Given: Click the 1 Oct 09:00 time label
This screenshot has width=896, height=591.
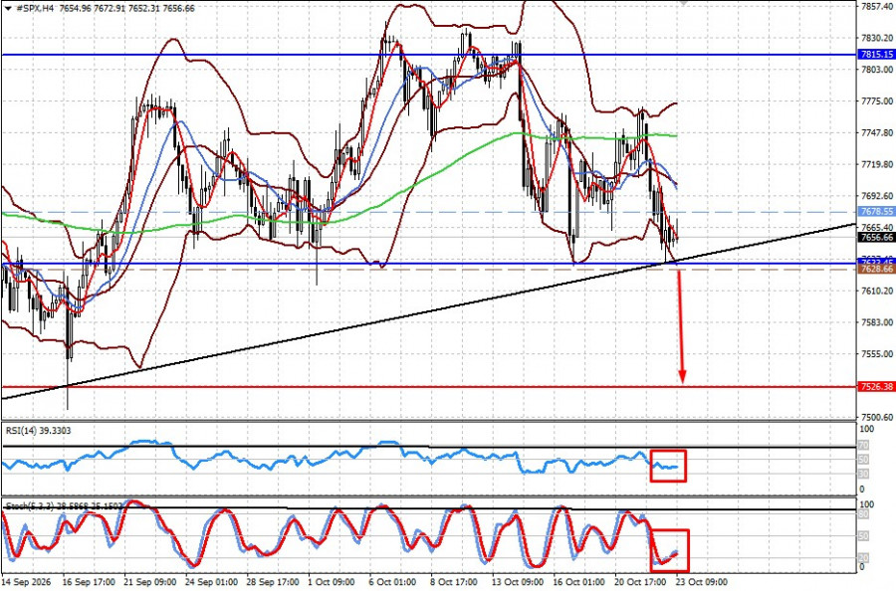Looking at the screenshot, I should tap(333, 582).
